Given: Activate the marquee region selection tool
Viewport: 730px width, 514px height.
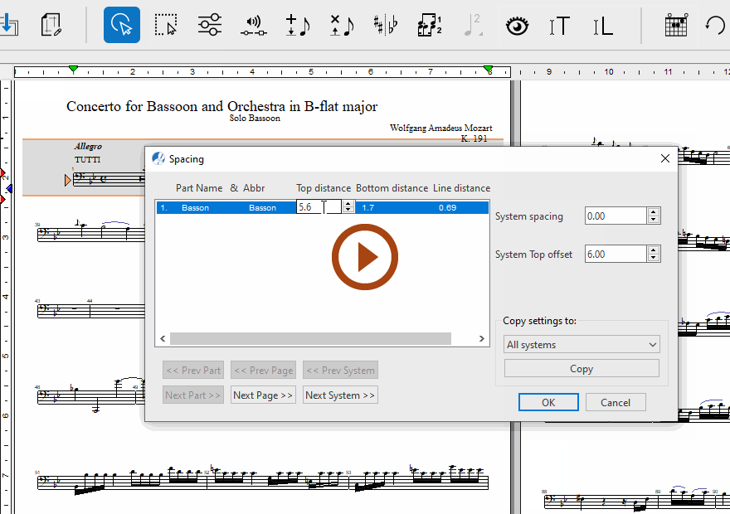Looking at the screenshot, I should point(166,25).
